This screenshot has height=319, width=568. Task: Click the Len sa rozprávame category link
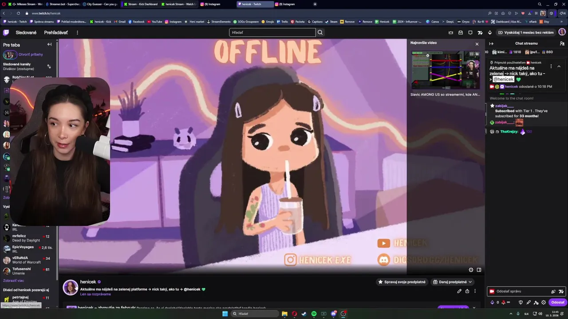point(95,294)
